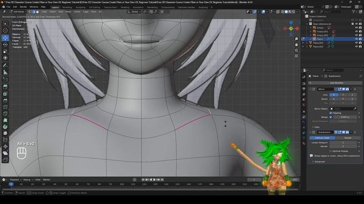Open the Mesh menu in viewport header
364x204 pixels.
click(68, 11)
